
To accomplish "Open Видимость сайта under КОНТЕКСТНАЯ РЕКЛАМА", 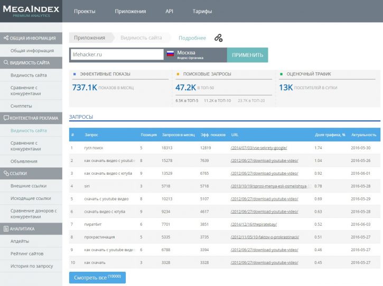I will point(29,130).
